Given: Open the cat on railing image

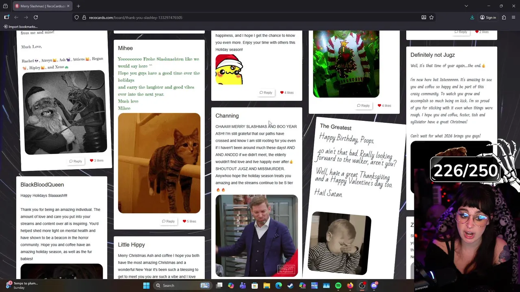Looking at the screenshot, I should coord(159,163).
